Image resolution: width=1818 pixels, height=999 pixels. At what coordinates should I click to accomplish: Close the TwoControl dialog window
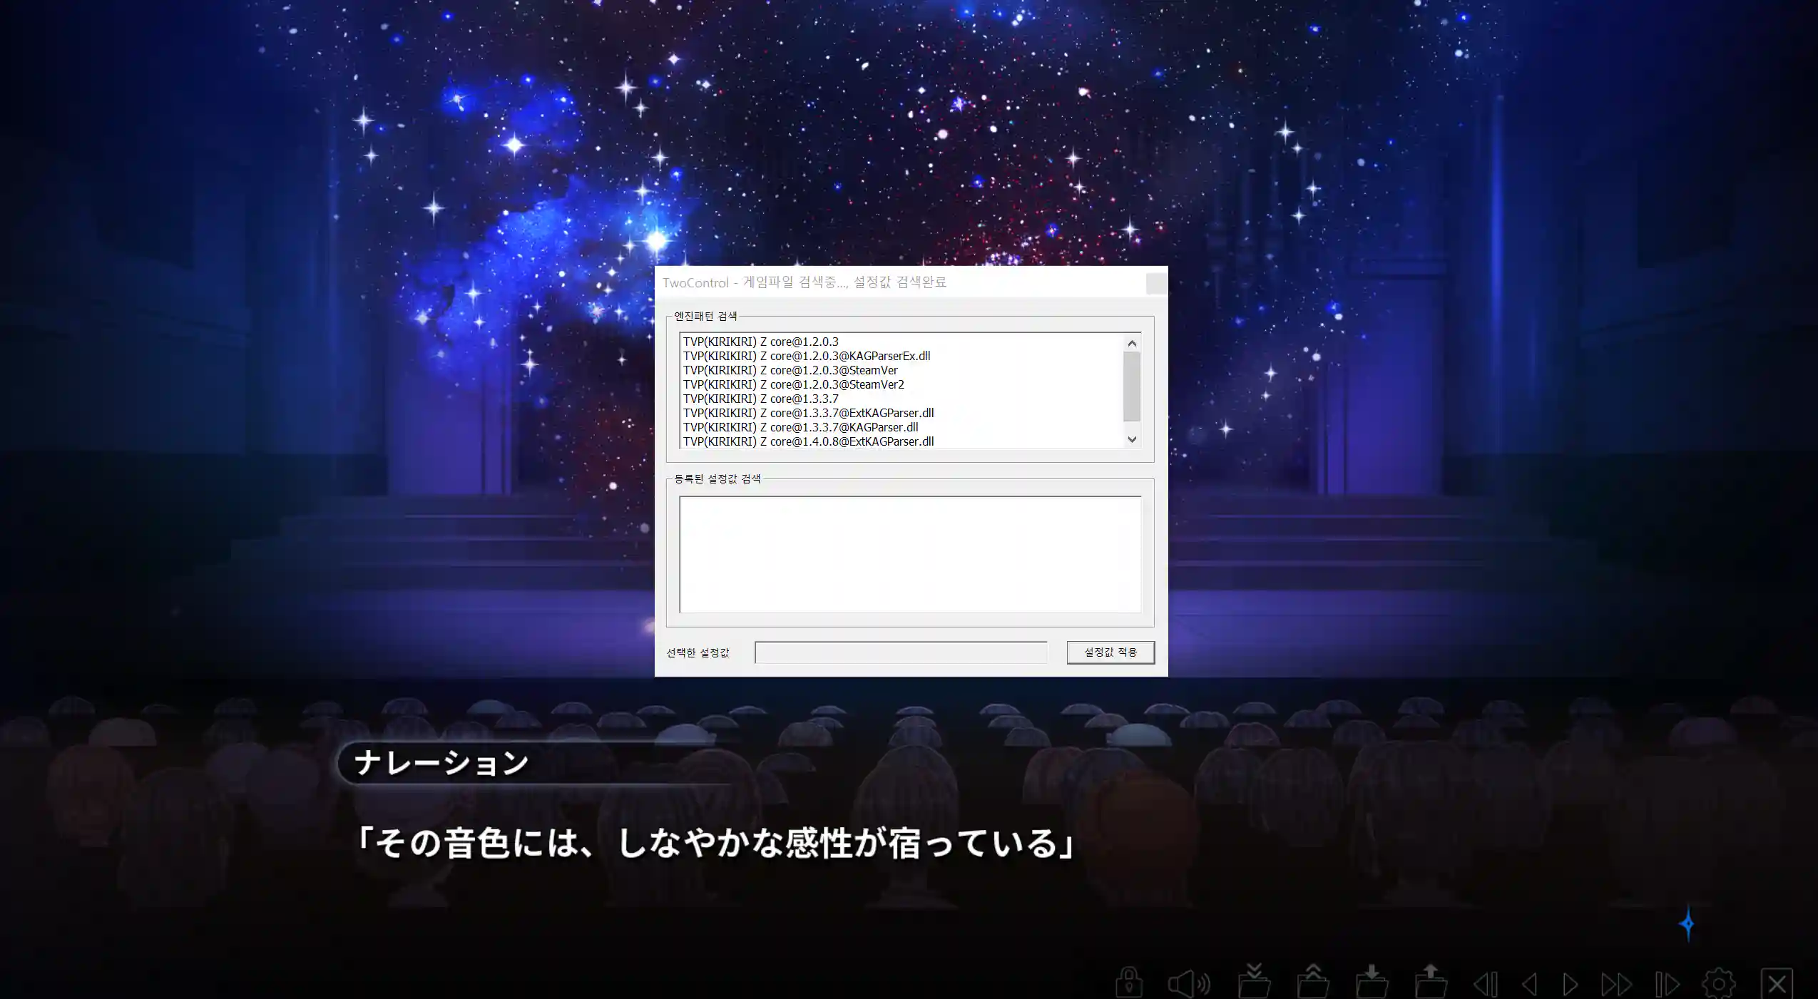(x=1156, y=283)
